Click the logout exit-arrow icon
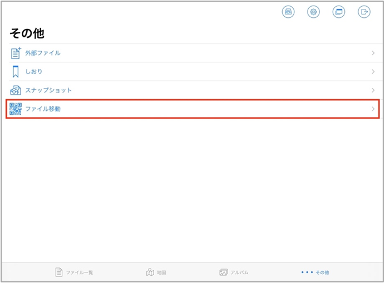 [x=364, y=12]
